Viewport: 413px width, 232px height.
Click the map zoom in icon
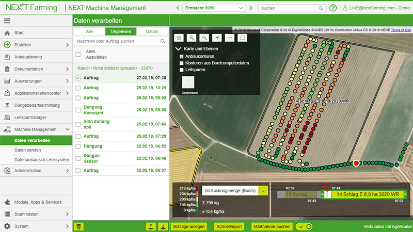[192, 38]
